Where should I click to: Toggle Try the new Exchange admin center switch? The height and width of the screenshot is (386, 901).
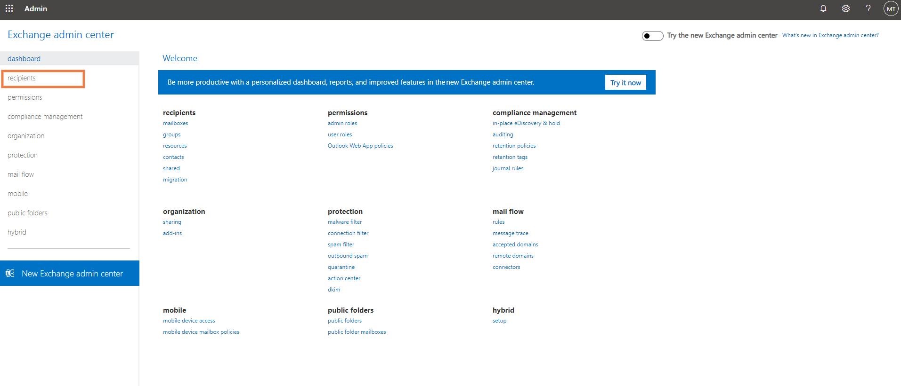coord(652,36)
